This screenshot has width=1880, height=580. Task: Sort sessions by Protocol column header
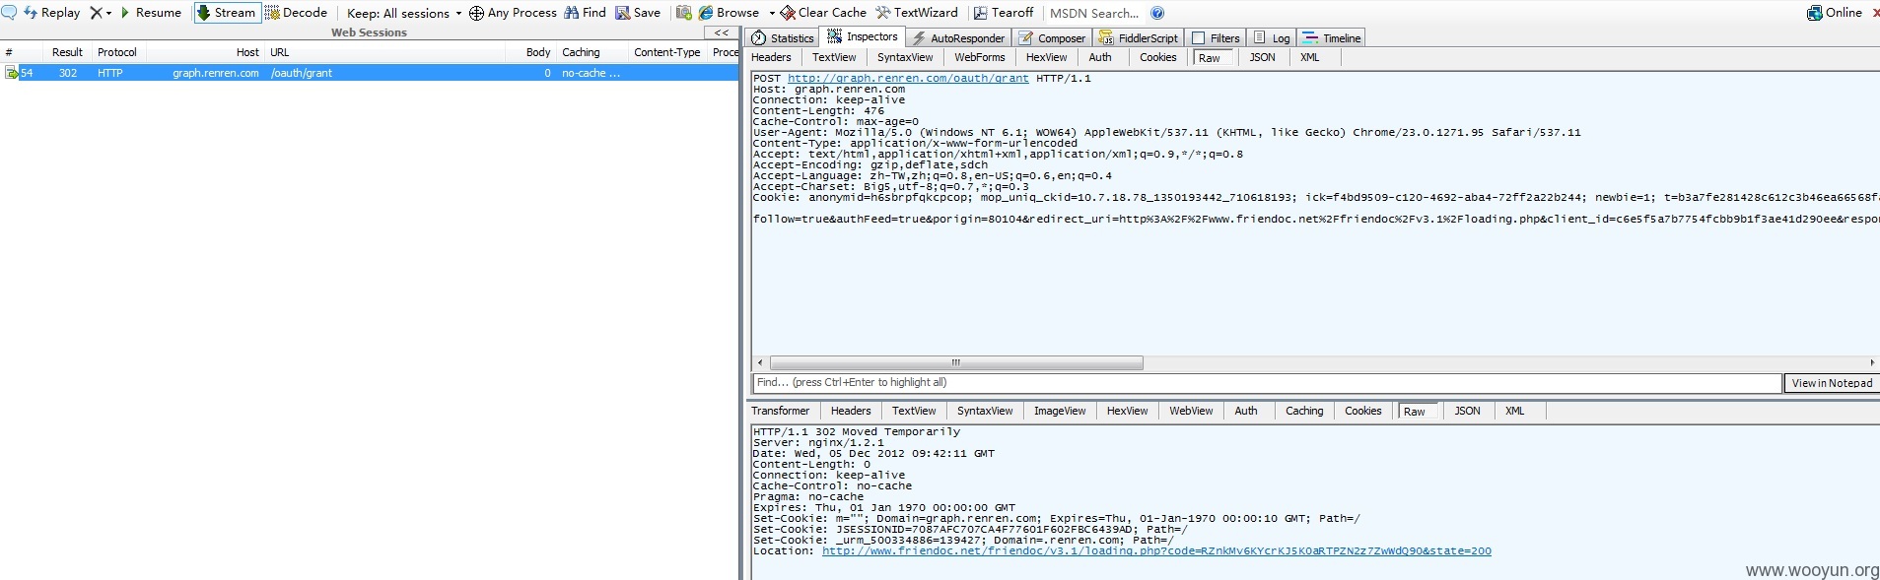(117, 52)
